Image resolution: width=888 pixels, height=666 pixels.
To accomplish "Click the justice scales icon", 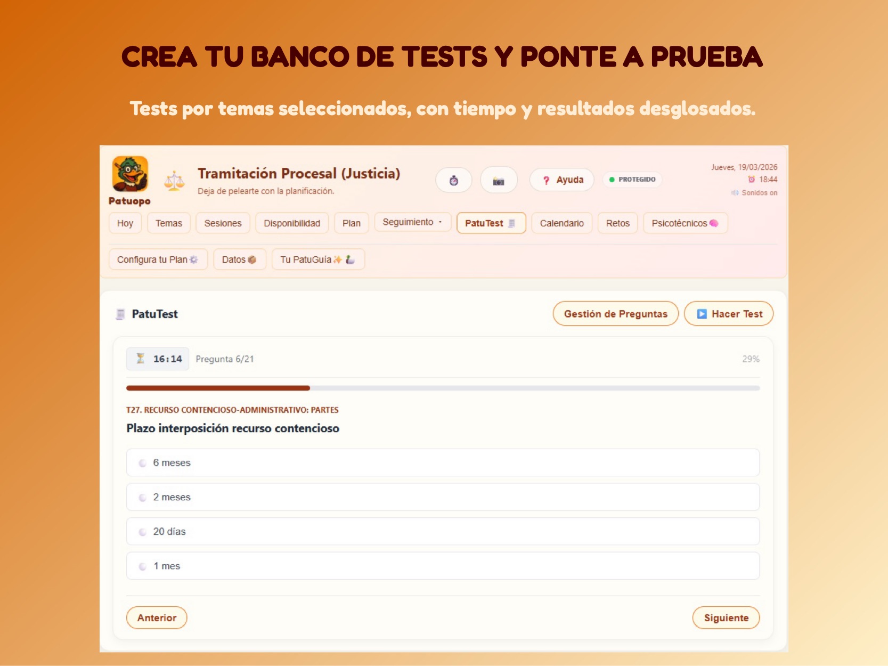I will point(174,181).
